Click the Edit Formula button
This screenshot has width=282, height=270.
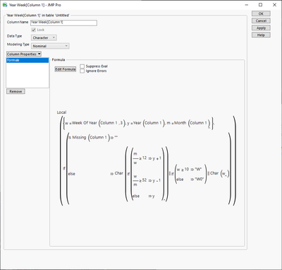pyautogui.click(x=66, y=69)
